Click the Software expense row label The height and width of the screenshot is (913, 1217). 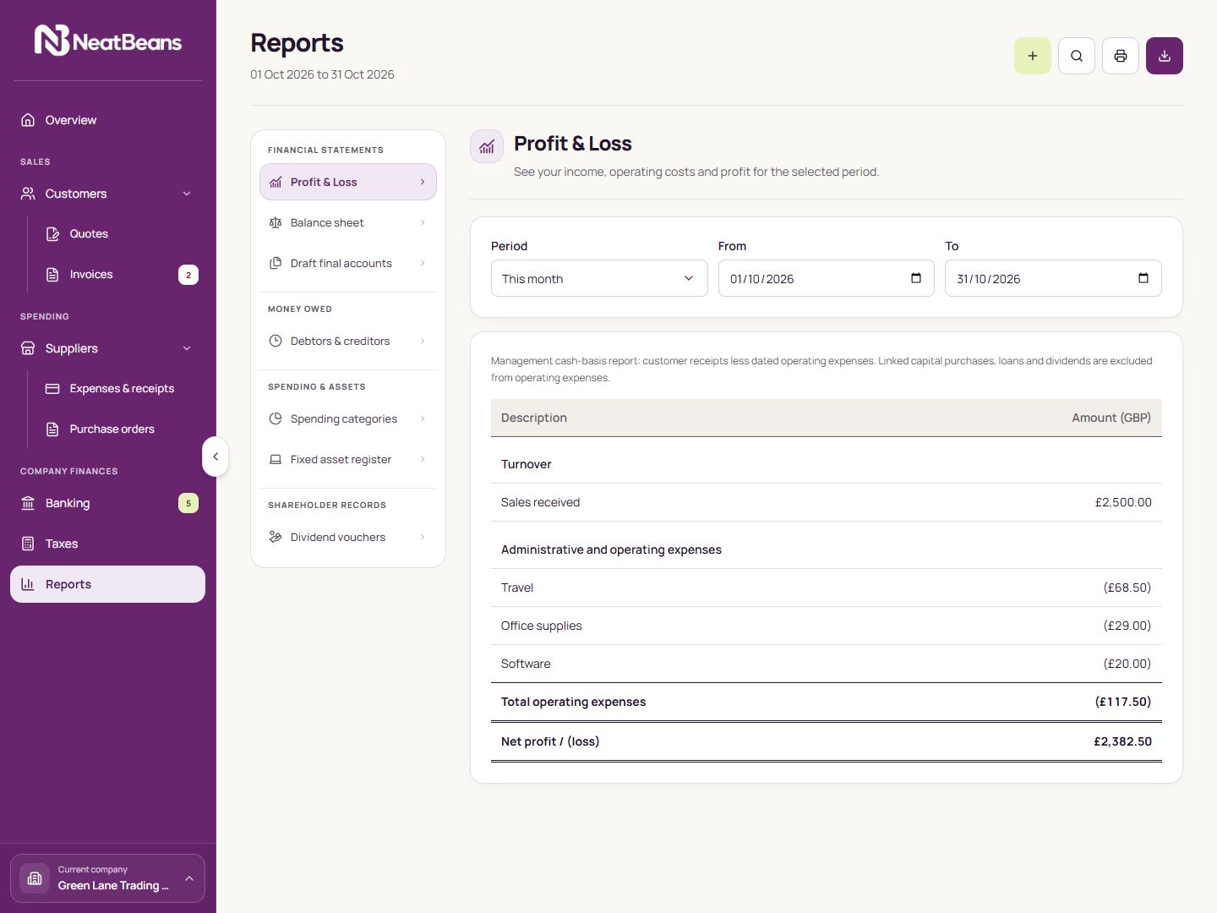tap(526, 664)
